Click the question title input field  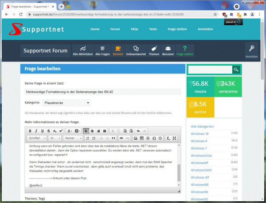coord(103,92)
